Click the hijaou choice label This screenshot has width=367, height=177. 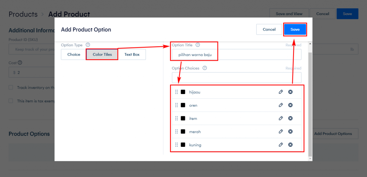click(x=195, y=92)
